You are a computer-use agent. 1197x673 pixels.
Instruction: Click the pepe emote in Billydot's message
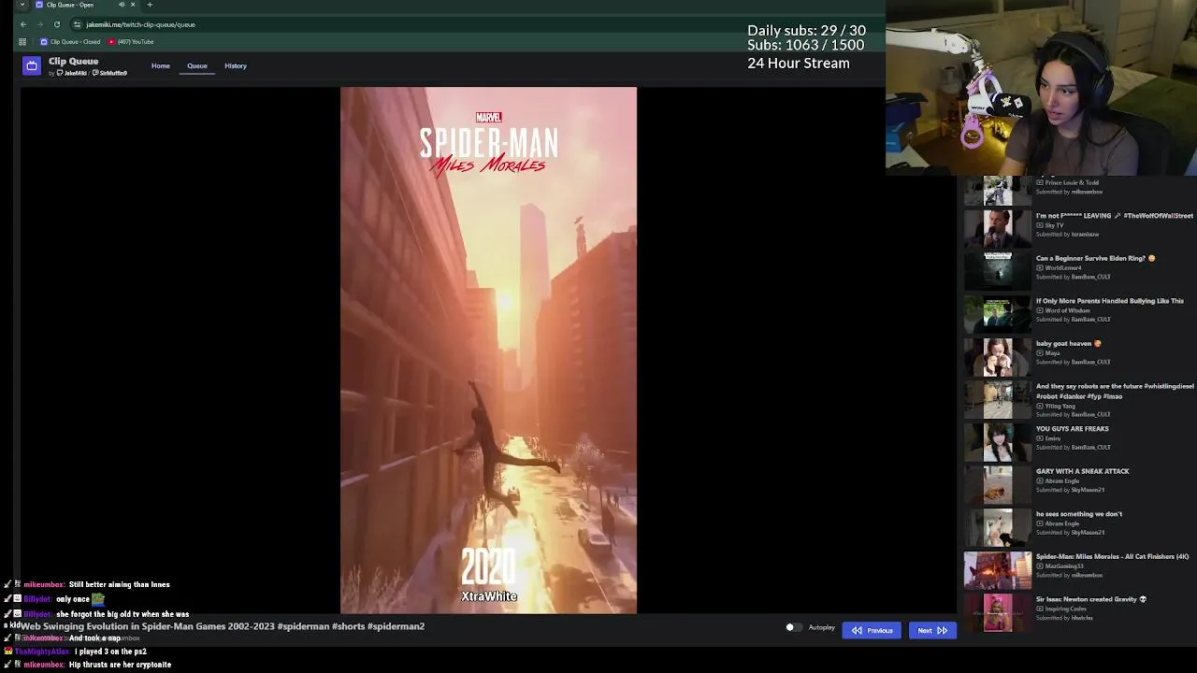pyautogui.click(x=97, y=598)
